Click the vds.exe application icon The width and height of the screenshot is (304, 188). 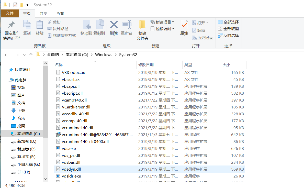click(58, 148)
